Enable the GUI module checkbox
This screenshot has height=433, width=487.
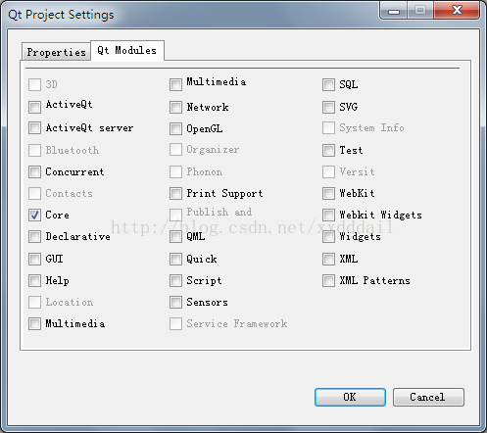(x=34, y=259)
